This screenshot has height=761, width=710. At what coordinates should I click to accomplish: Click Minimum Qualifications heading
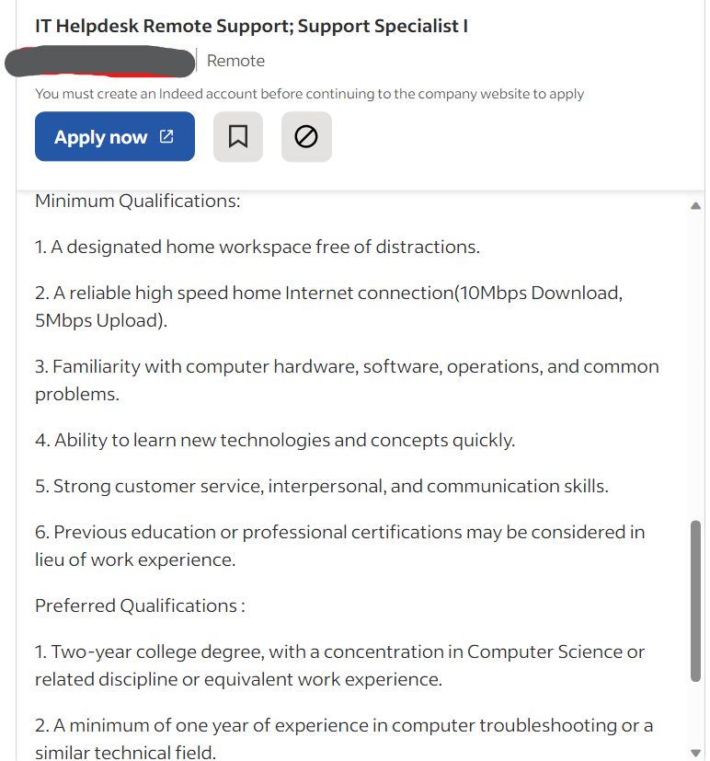(x=137, y=200)
